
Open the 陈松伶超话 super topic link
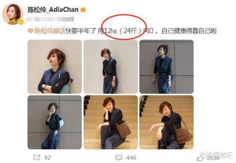(50, 31)
